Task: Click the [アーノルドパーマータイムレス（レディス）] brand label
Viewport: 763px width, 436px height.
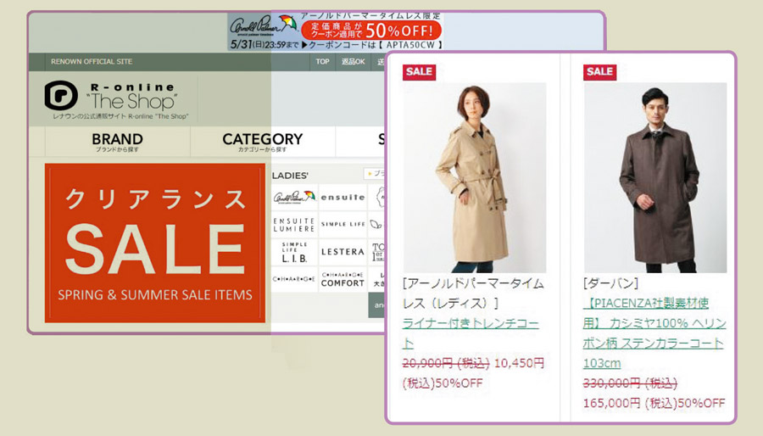Action: click(x=473, y=293)
